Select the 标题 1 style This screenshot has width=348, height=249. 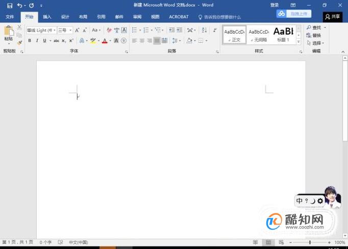pyautogui.click(x=283, y=35)
